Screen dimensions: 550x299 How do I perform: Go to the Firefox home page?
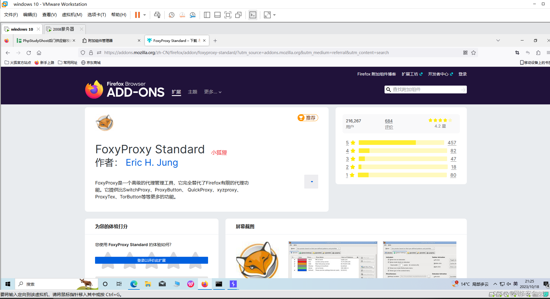tap(39, 53)
